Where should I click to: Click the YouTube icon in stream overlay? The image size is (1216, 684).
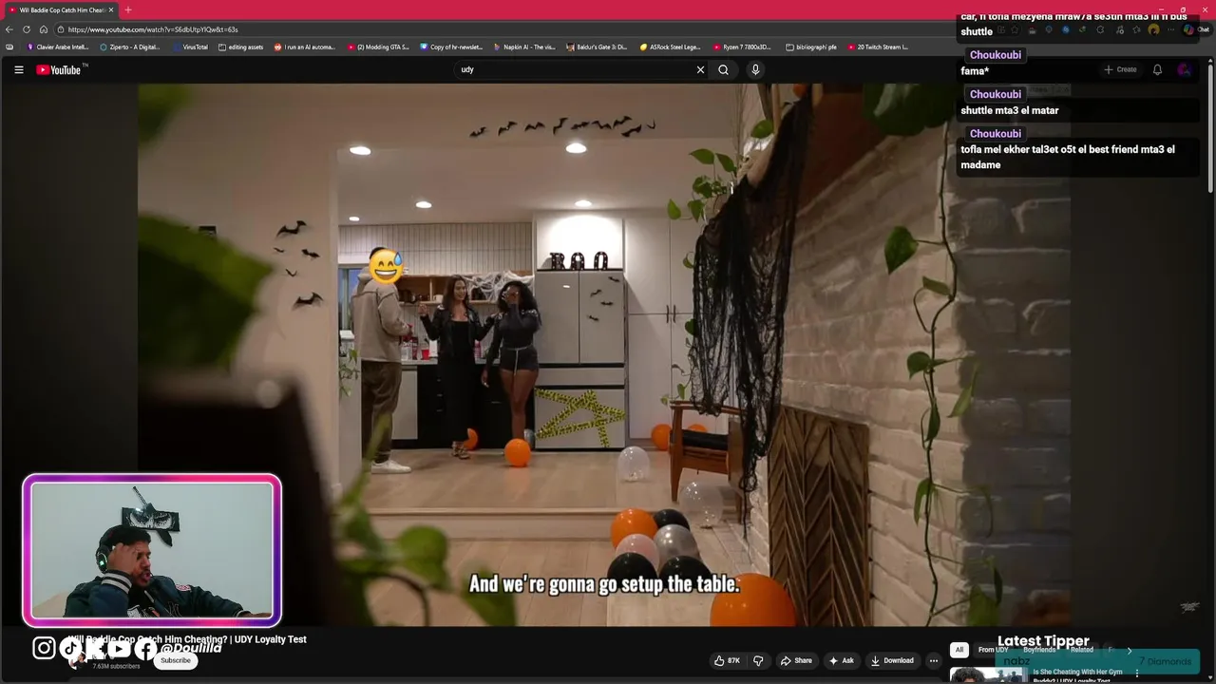(x=119, y=648)
